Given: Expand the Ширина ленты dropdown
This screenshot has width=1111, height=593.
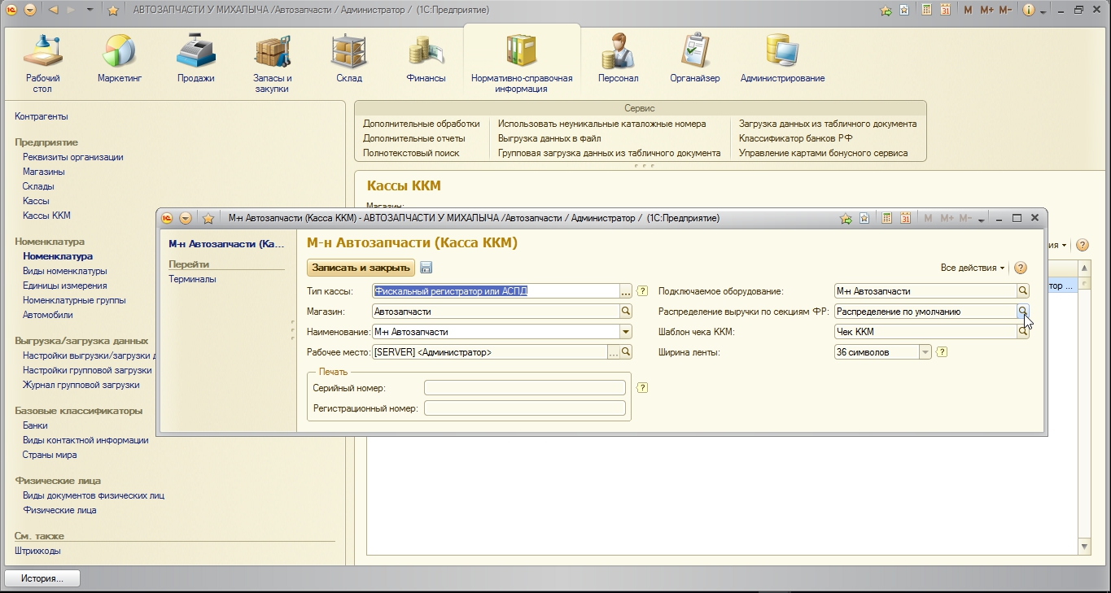Looking at the screenshot, I should tap(925, 352).
